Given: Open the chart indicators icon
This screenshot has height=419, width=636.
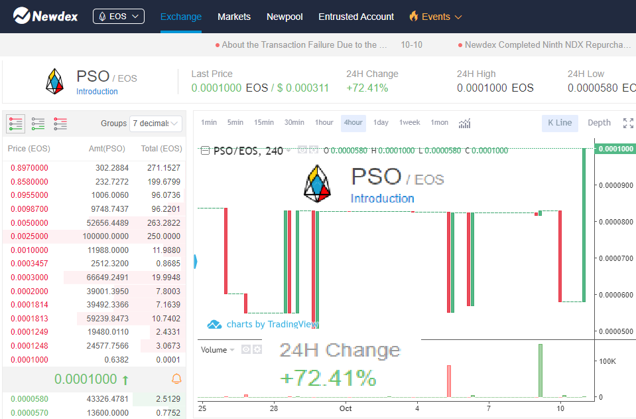Looking at the screenshot, I should [465, 123].
